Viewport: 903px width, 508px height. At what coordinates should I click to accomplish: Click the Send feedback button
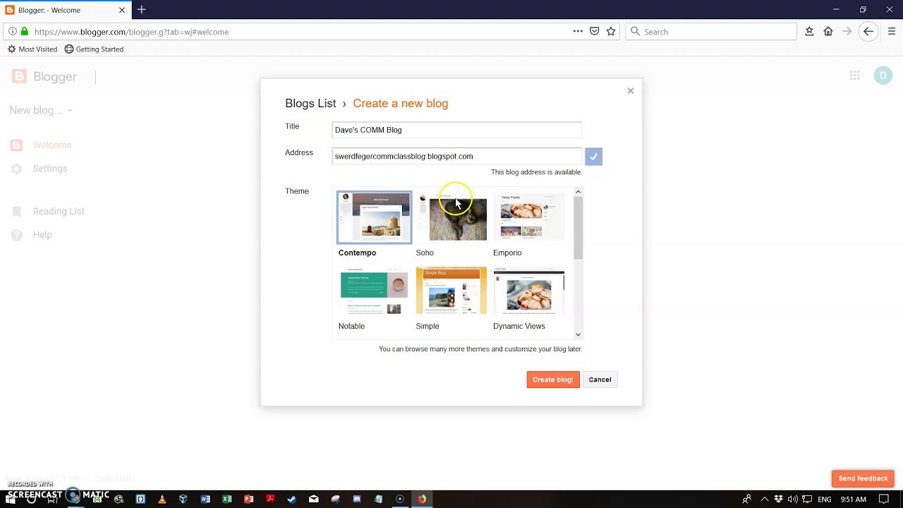coord(863,478)
